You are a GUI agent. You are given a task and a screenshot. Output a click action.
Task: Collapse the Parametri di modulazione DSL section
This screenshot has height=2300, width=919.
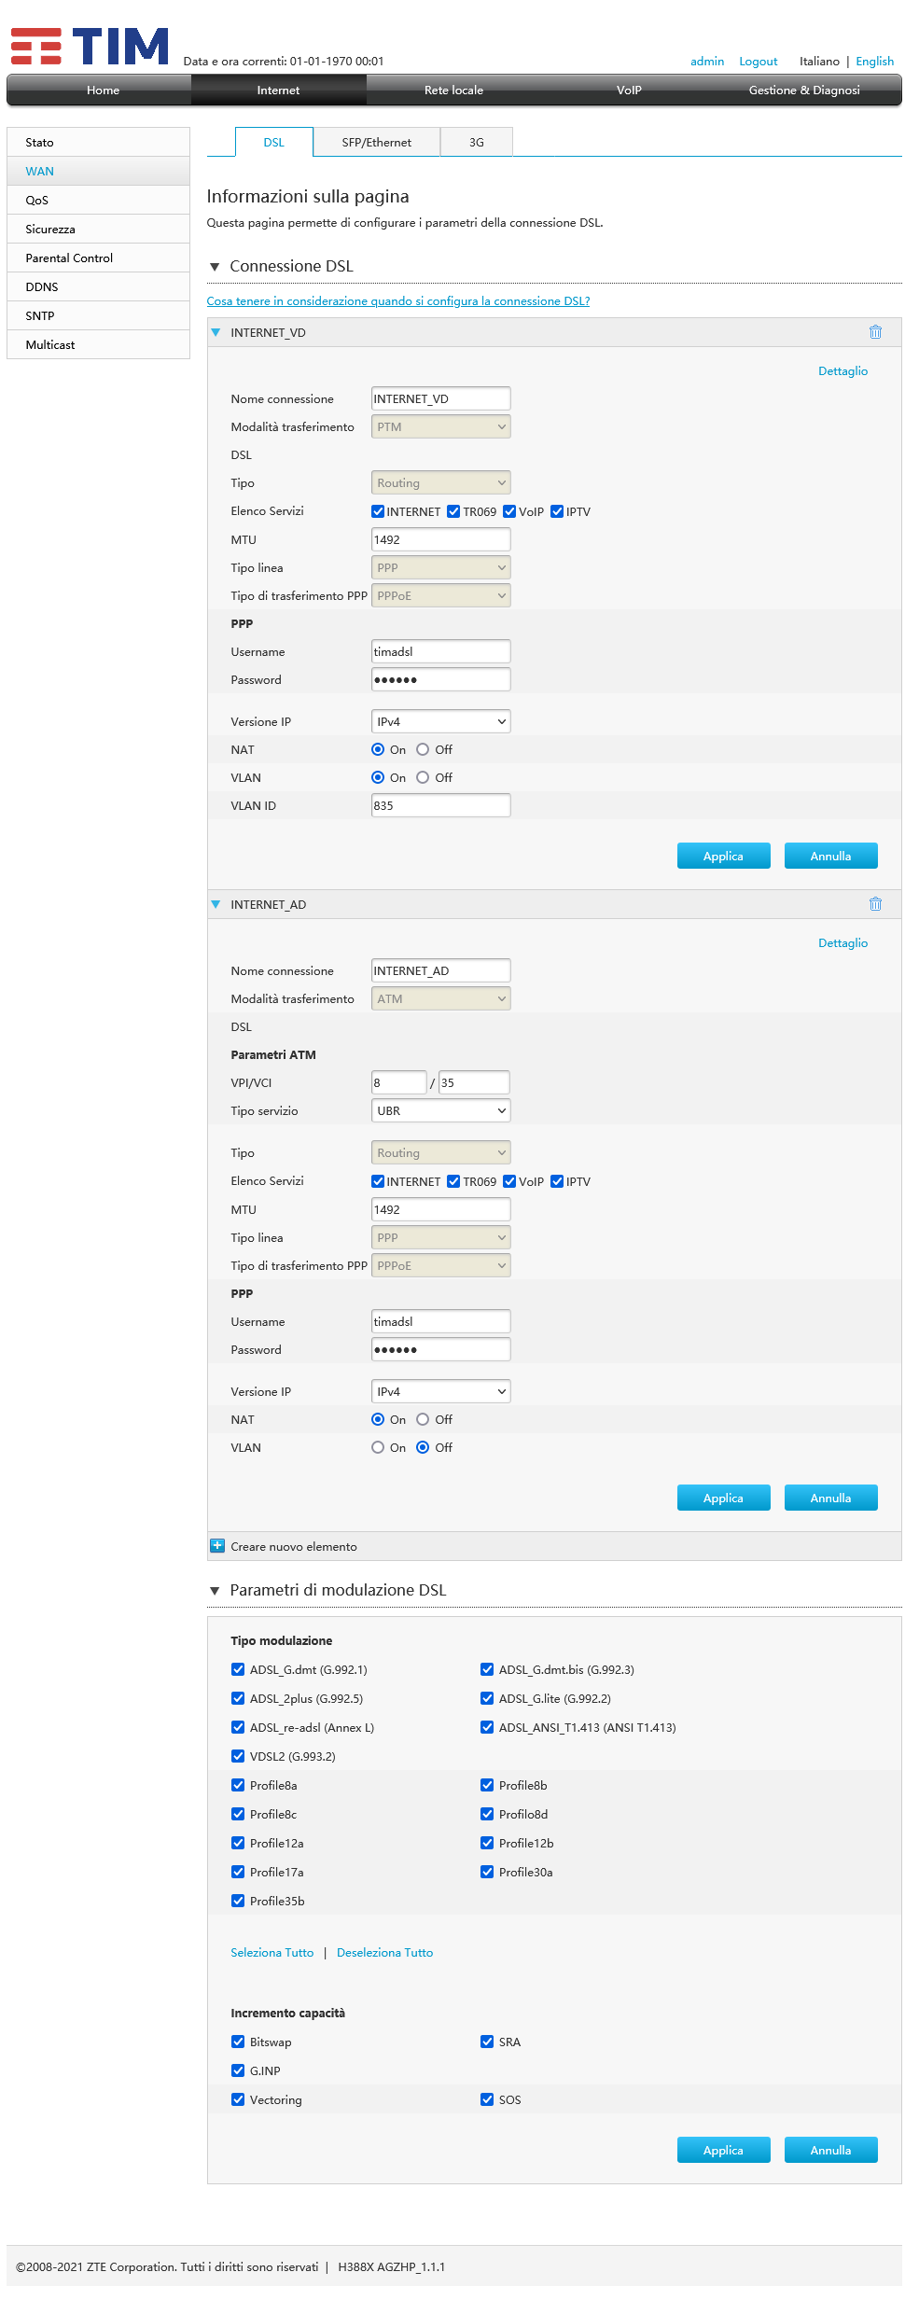[x=215, y=1591]
